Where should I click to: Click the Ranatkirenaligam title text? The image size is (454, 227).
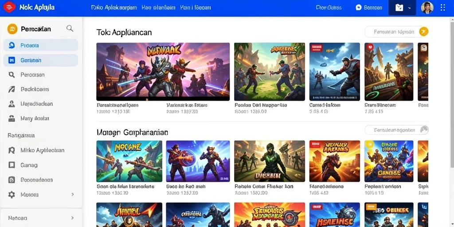click(117, 105)
